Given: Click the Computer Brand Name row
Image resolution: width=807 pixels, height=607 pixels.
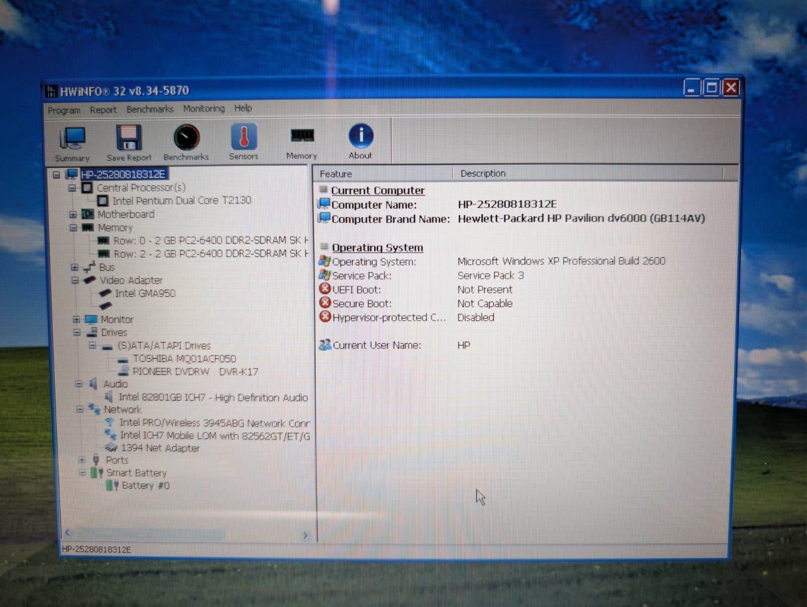Looking at the screenshot, I should 511,218.
